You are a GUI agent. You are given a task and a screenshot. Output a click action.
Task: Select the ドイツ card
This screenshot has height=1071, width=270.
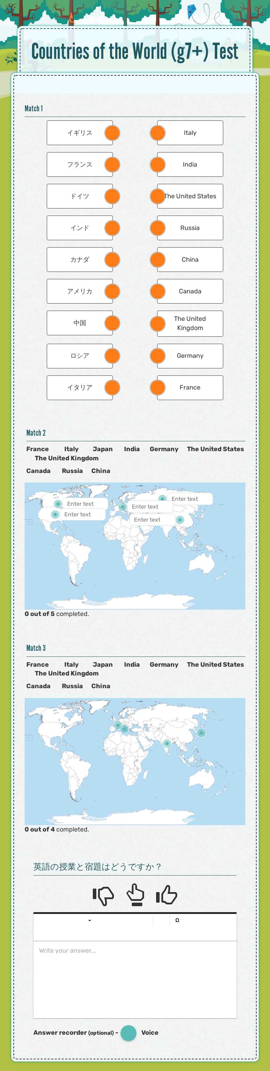pyautogui.click(x=80, y=196)
